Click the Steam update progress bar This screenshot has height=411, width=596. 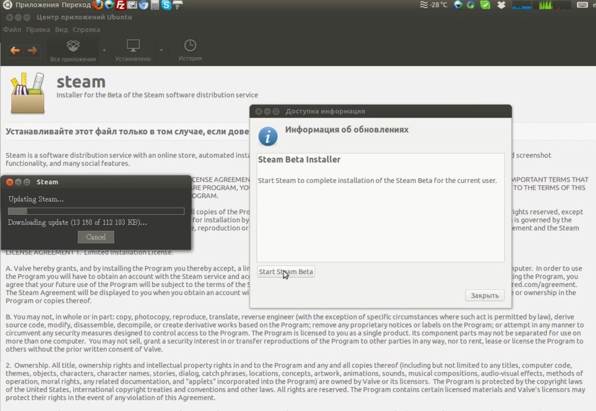tap(96, 211)
